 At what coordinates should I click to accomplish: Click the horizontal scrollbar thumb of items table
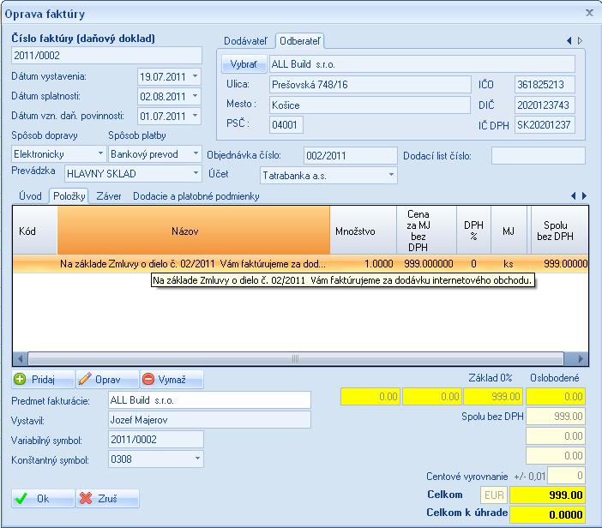pos(296,359)
